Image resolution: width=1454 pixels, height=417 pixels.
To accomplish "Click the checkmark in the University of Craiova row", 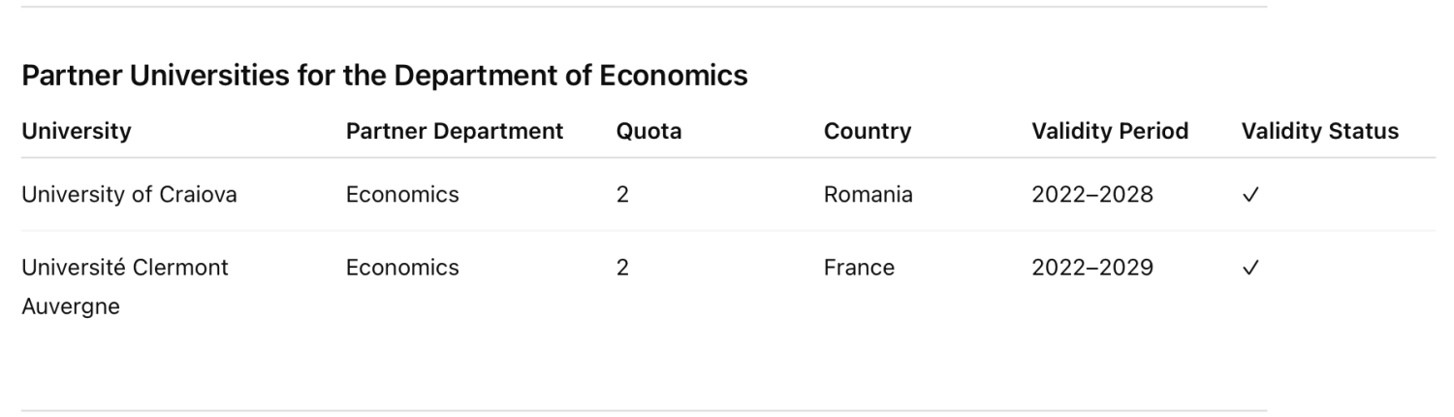I will click(1249, 195).
